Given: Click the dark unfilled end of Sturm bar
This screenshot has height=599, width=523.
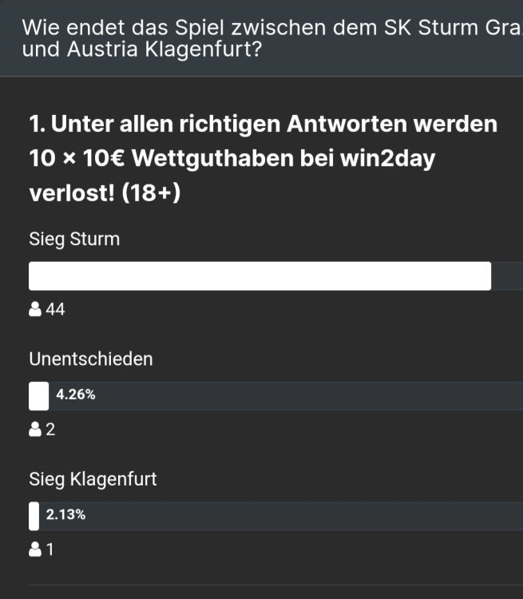Looking at the screenshot, I should pyautogui.click(x=507, y=276).
